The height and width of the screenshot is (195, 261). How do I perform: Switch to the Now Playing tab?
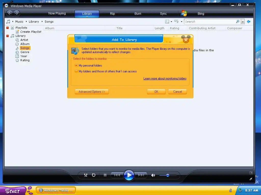pyautogui.click(x=57, y=13)
